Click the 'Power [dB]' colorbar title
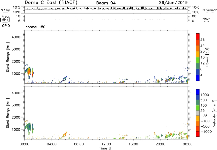Image resolution: width=217 pixels, height=150 pixels. (207, 57)
